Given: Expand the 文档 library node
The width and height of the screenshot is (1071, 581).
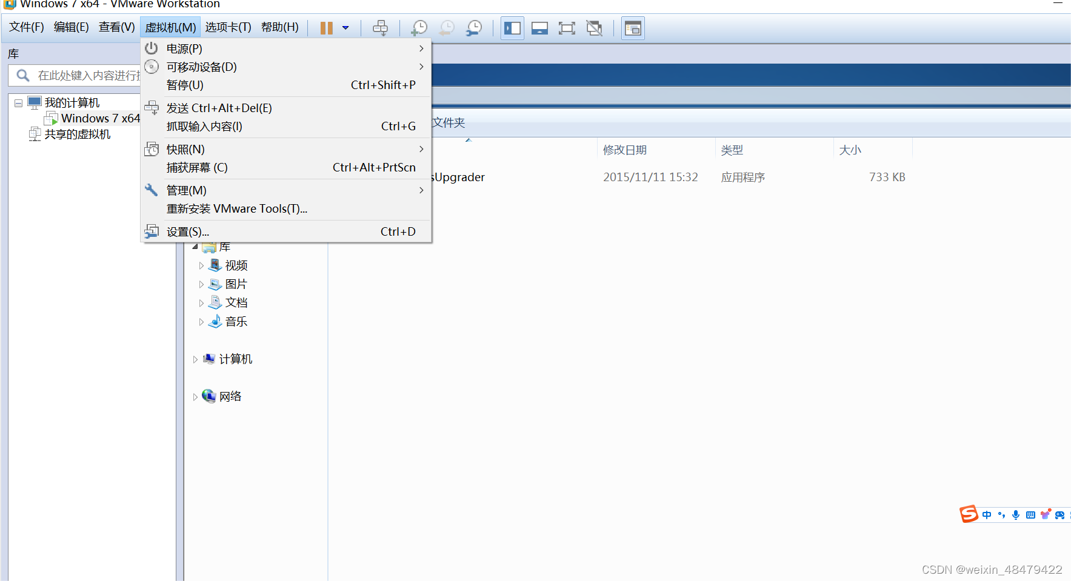Looking at the screenshot, I should click(202, 303).
